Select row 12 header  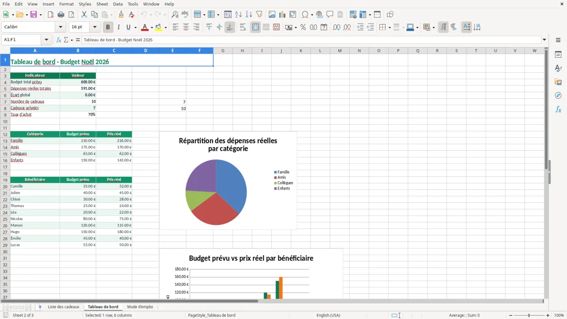(5, 134)
